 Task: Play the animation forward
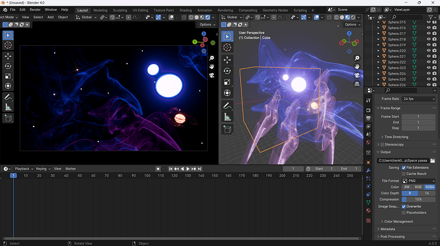[188, 168]
